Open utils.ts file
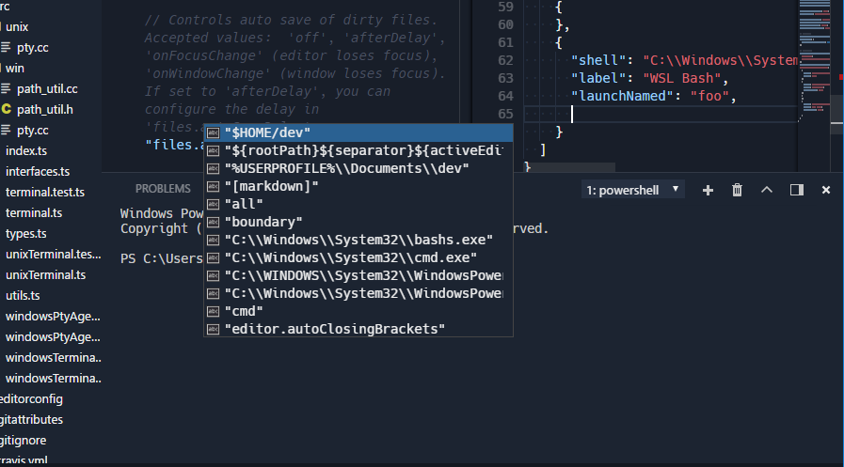This screenshot has height=467, width=844. [x=23, y=296]
